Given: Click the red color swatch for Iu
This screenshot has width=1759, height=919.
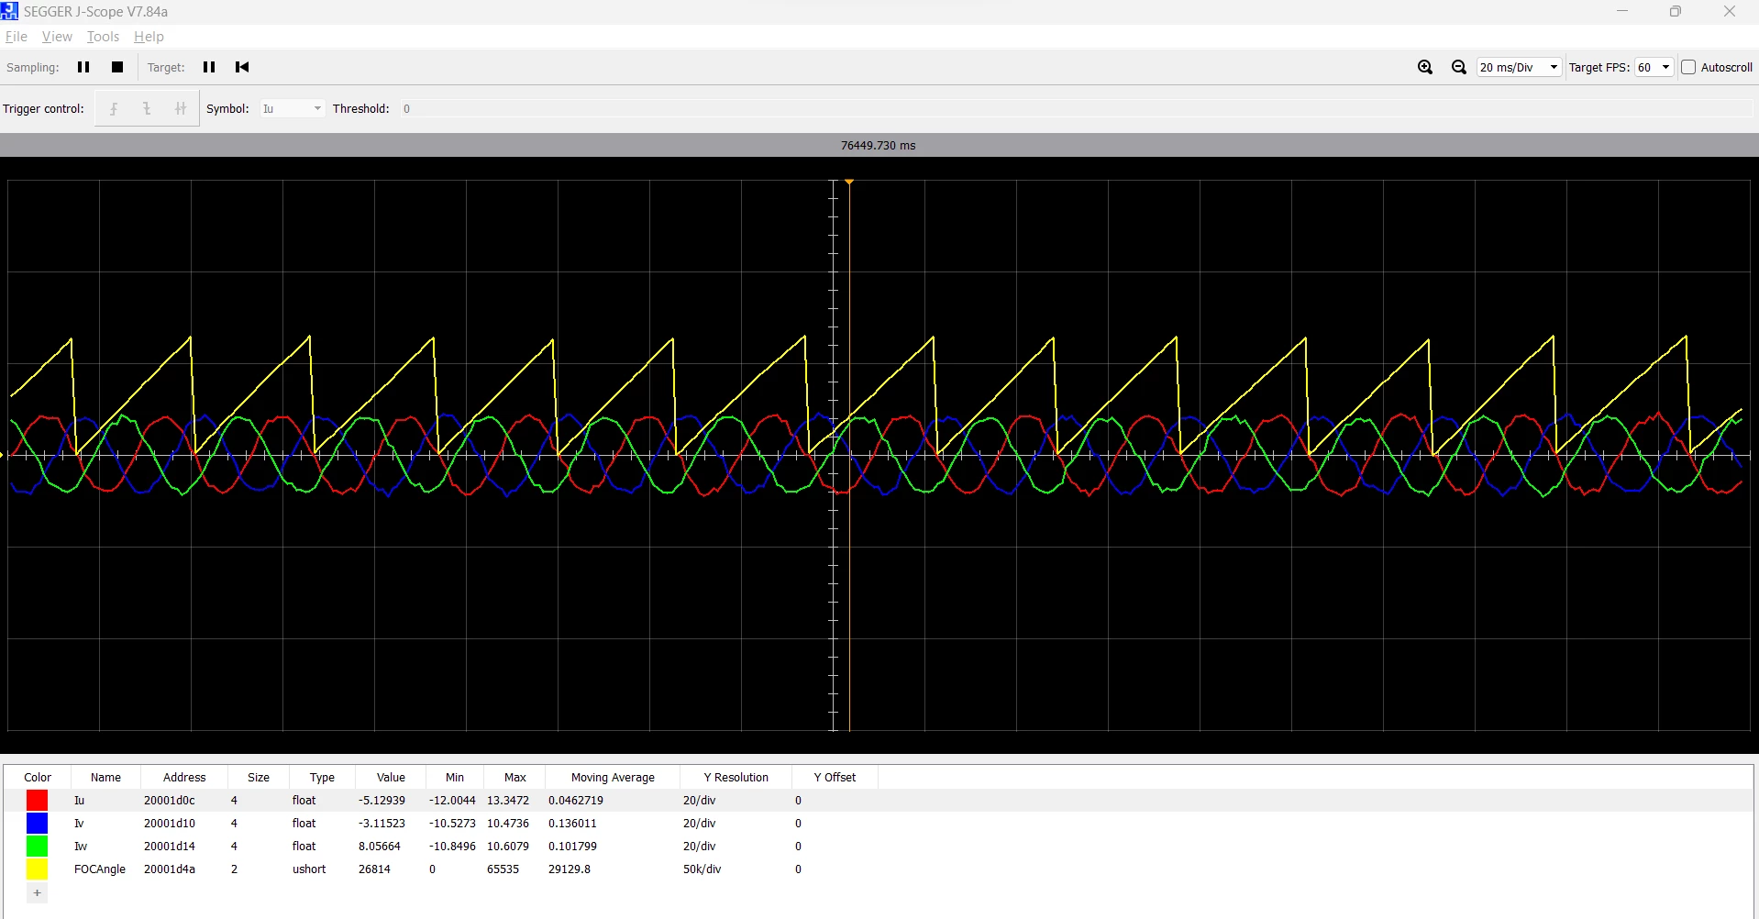Looking at the screenshot, I should pyautogui.click(x=37, y=801).
